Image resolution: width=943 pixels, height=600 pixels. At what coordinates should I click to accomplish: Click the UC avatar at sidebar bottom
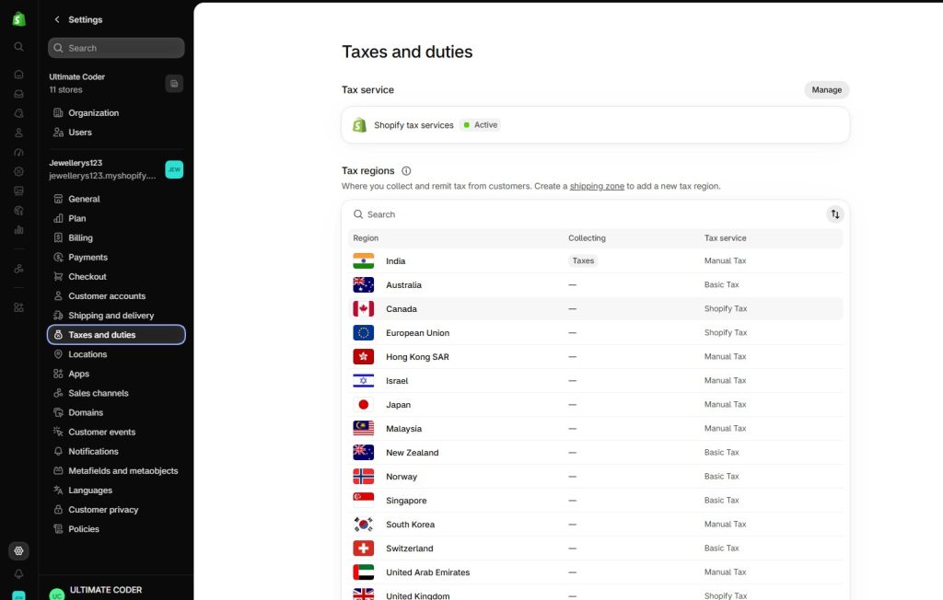point(56,594)
